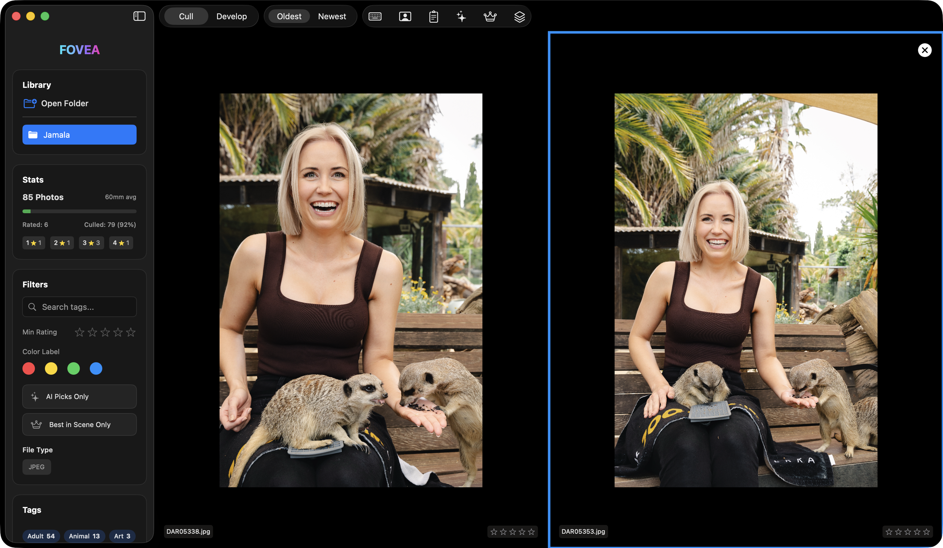Screen dimensions: 943x548
Task: Click the 4-star stats badge
Action: [x=121, y=243]
